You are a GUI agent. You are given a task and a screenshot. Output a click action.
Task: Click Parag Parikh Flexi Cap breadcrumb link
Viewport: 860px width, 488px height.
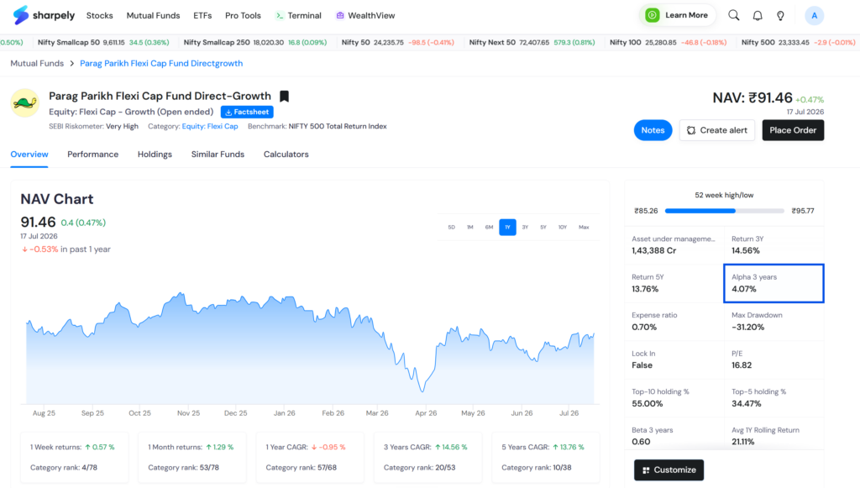(x=161, y=64)
